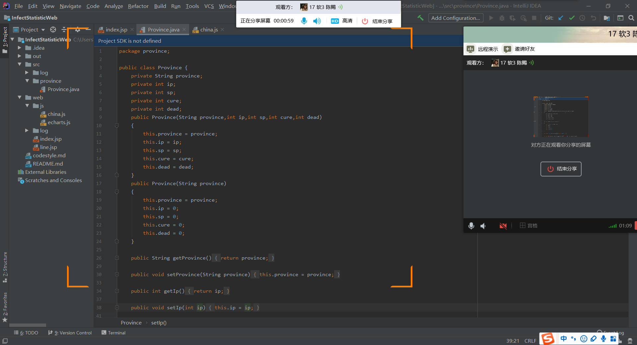The height and width of the screenshot is (345, 637).
Task: Expand the .idea folder in the tree
Action: point(20,48)
